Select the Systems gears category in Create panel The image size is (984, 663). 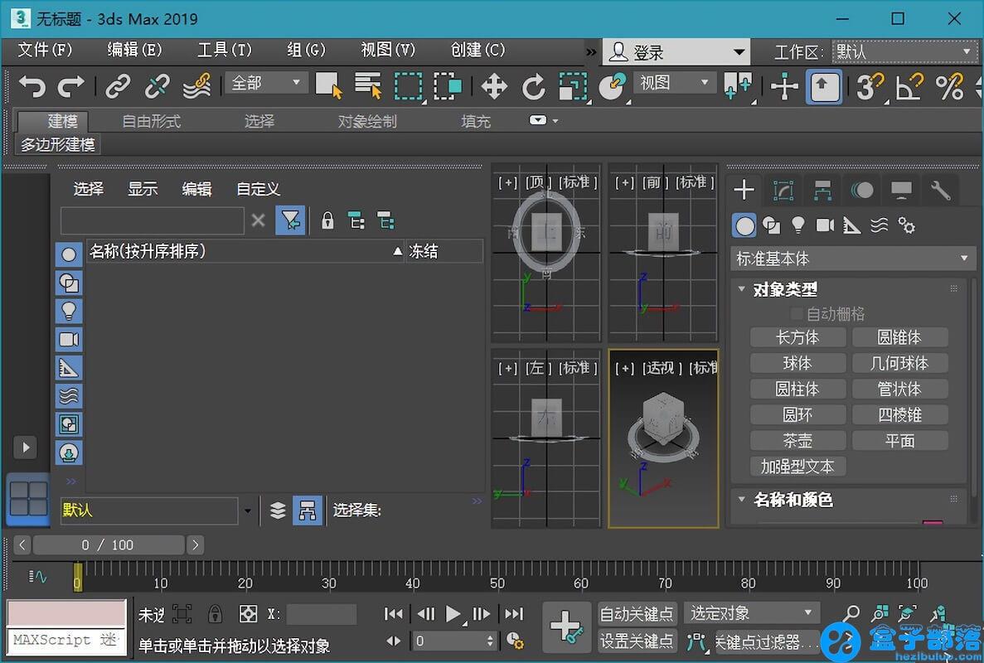click(906, 225)
